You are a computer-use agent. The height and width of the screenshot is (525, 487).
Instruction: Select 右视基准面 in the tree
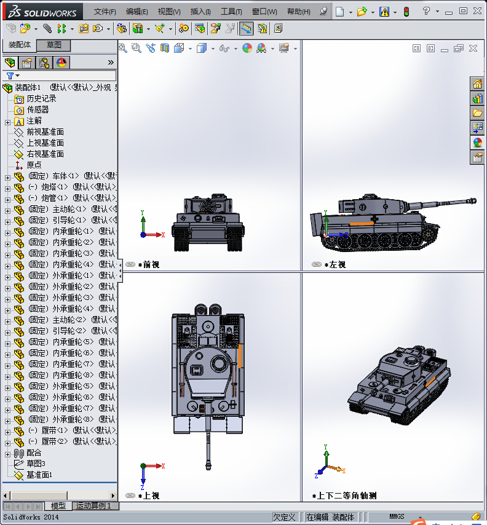point(46,154)
